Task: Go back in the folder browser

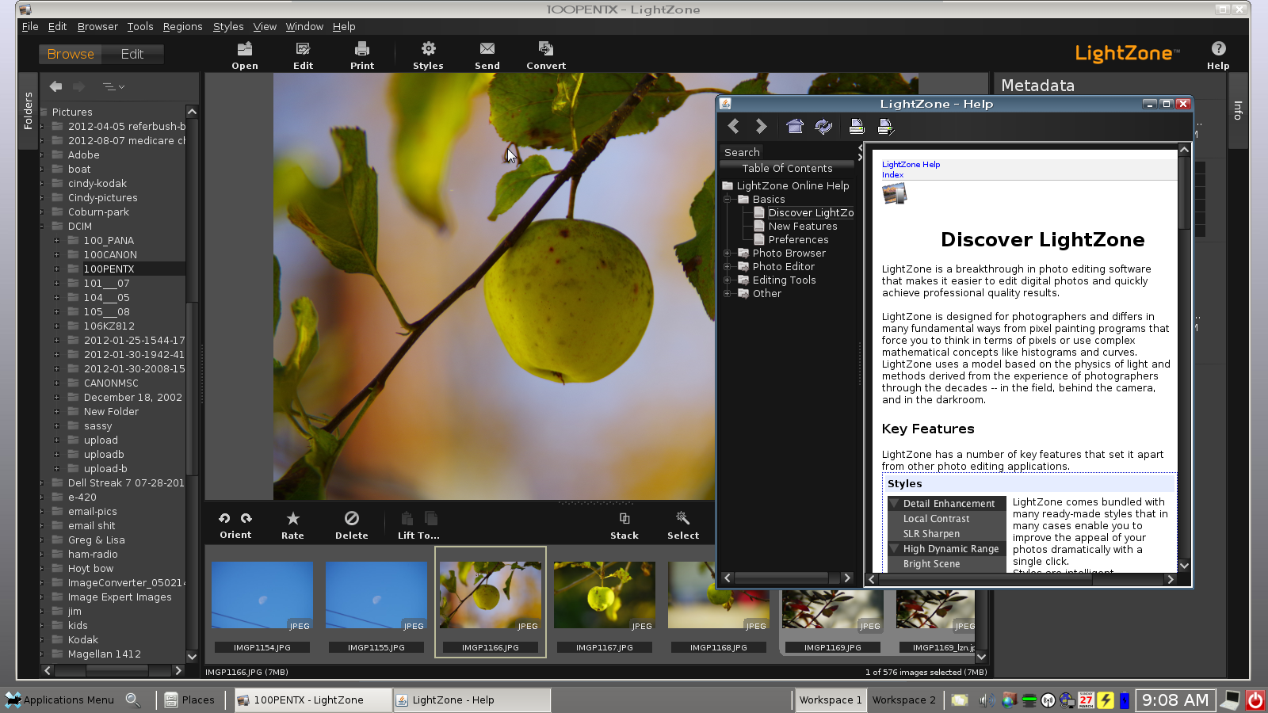Action: (x=55, y=86)
